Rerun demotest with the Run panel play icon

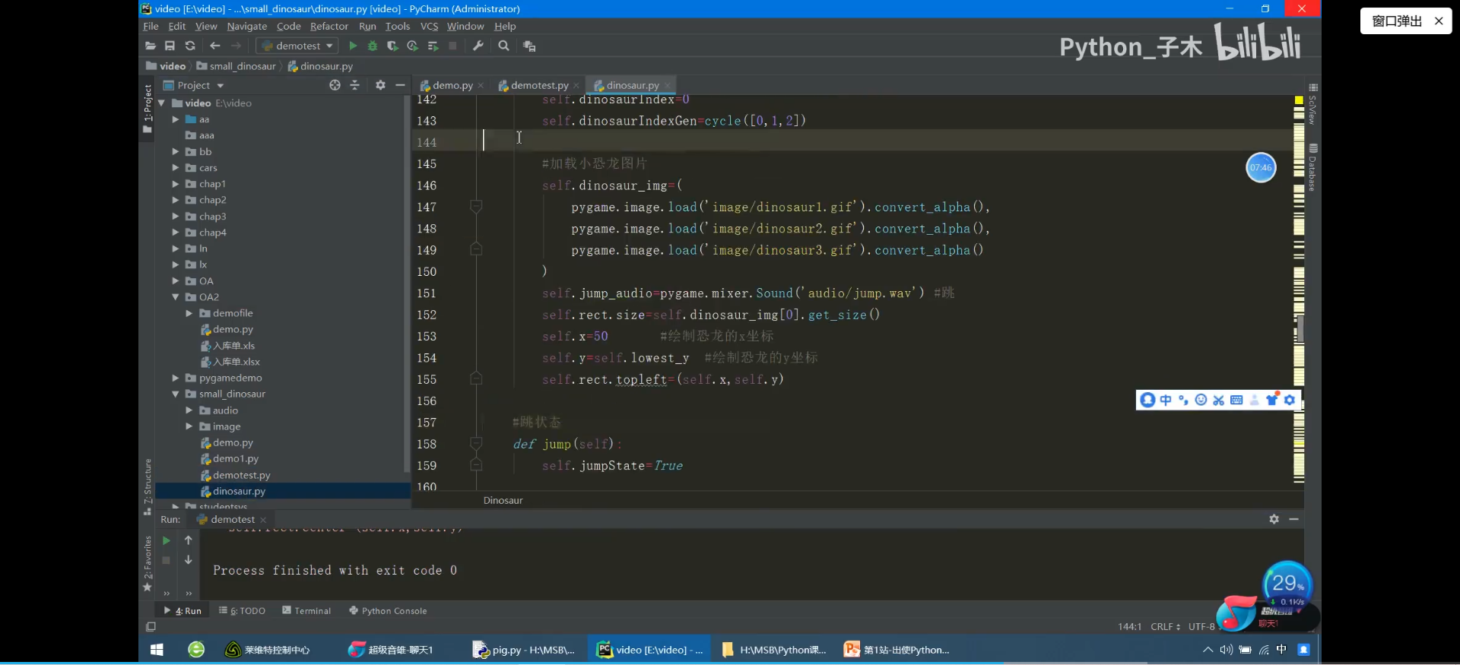(167, 540)
